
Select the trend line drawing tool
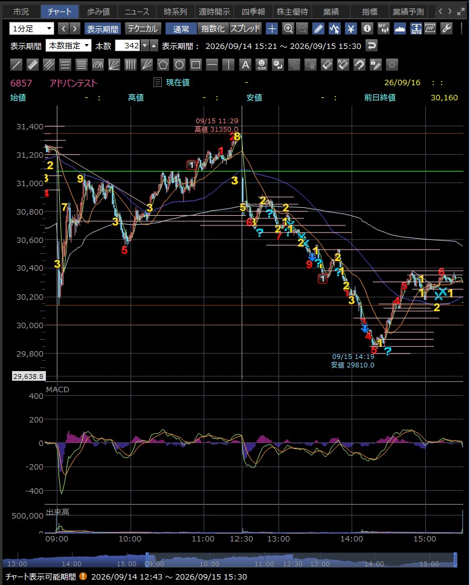tap(16, 65)
